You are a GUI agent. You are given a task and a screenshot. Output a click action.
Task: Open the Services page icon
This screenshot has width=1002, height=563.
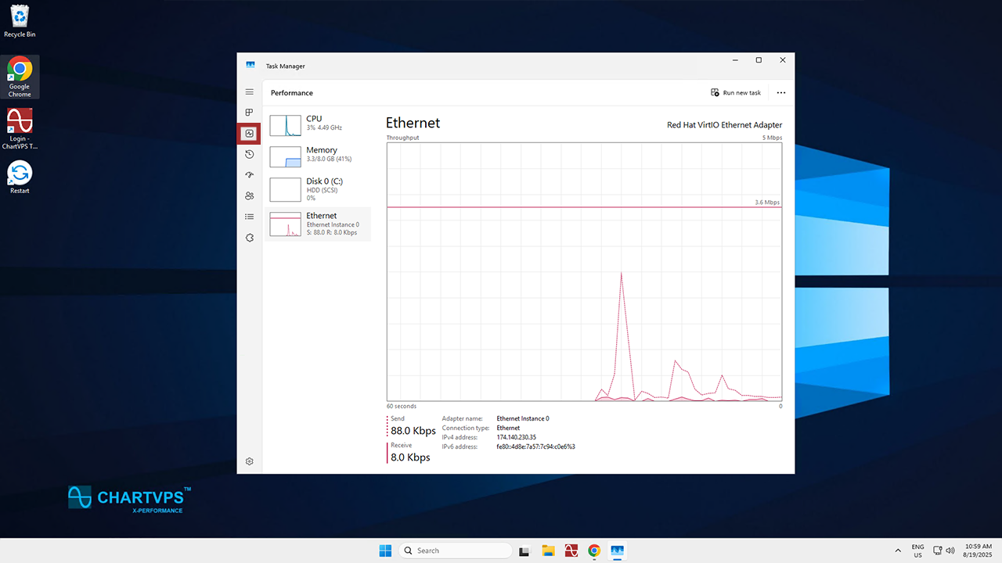tap(250, 238)
